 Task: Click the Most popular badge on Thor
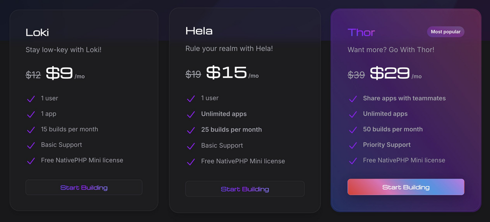pos(445,32)
